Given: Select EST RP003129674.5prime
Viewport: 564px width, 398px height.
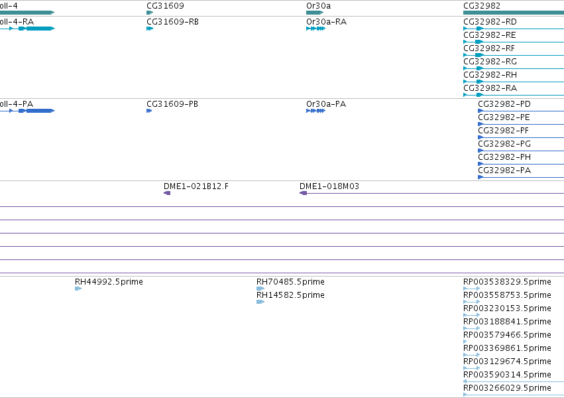Looking at the screenshot, I should pos(507,362).
